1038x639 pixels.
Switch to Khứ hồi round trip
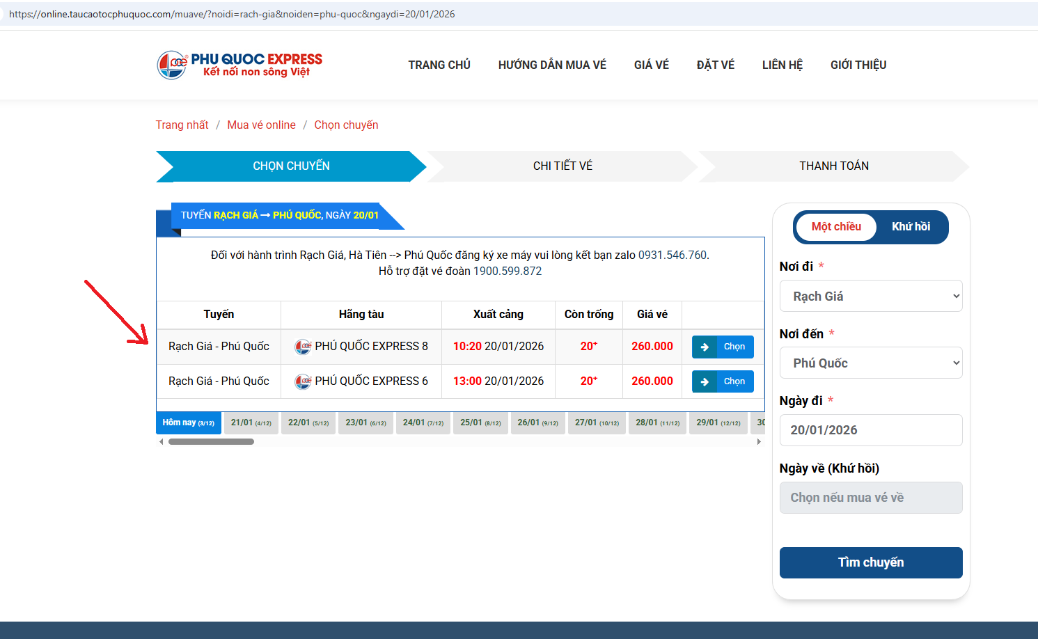911,227
